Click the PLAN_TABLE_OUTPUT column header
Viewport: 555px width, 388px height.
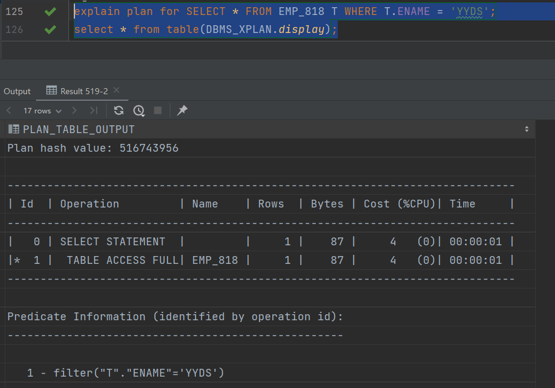click(x=270, y=130)
